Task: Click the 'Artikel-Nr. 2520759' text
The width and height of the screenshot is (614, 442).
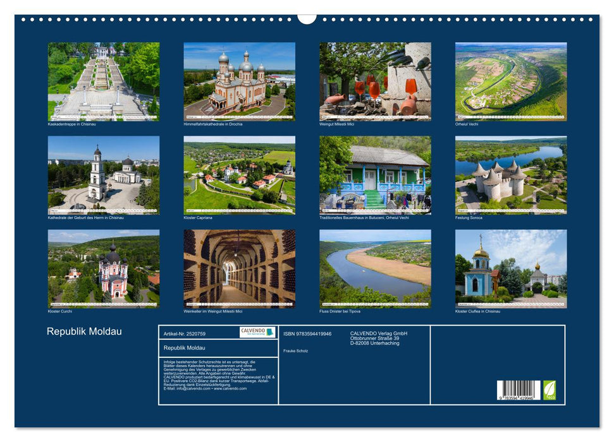Action: [x=185, y=333]
